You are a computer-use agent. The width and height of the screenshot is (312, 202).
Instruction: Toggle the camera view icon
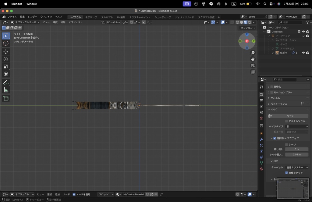tap(253, 65)
